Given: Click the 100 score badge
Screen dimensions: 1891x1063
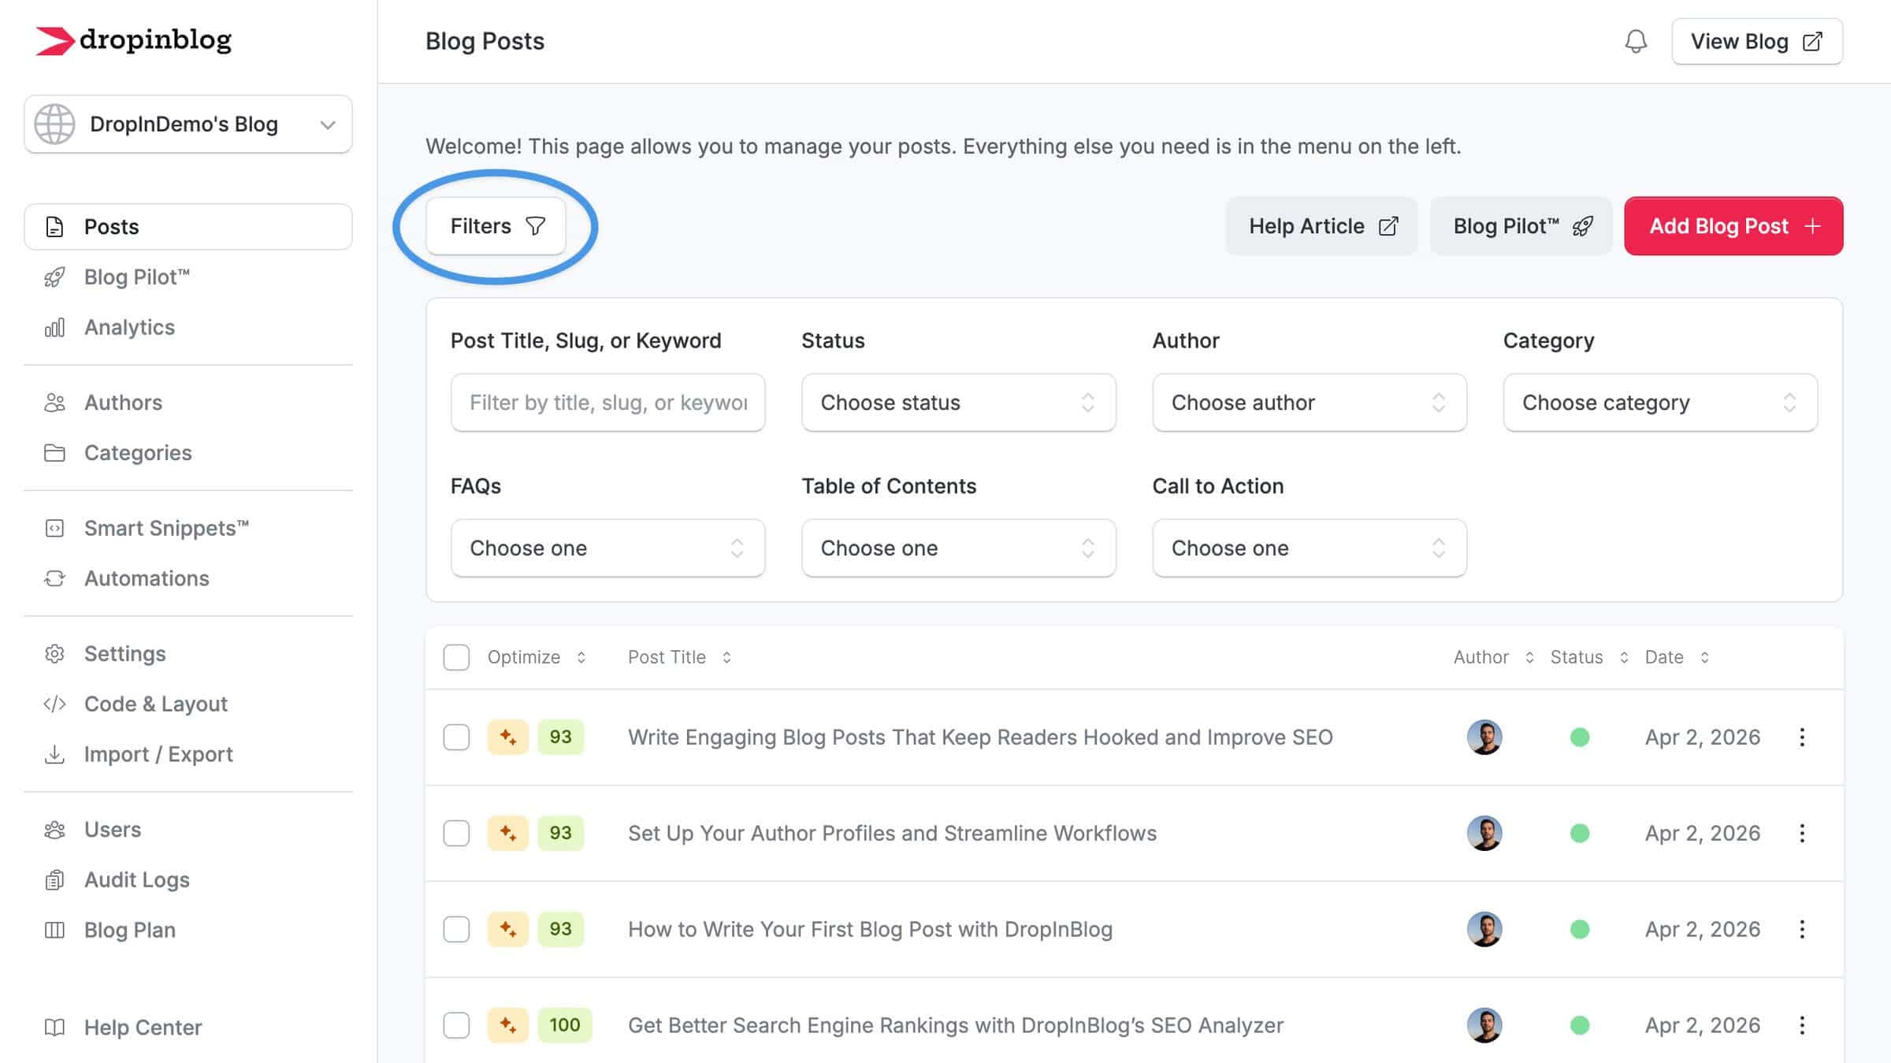Looking at the screenshot, I should pos(564,1026).
